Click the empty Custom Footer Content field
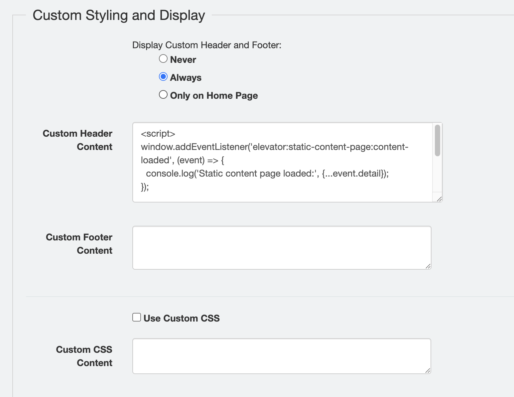Screen dimensions: 514x397 281,247
